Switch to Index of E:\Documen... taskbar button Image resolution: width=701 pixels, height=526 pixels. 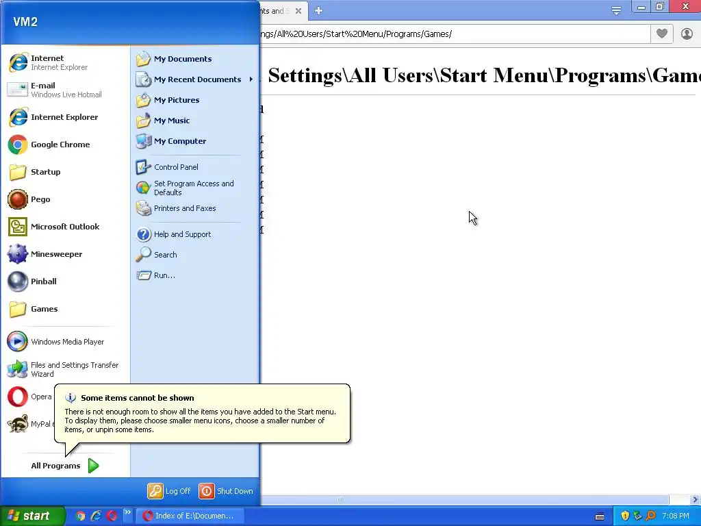(x=190, y=516)
